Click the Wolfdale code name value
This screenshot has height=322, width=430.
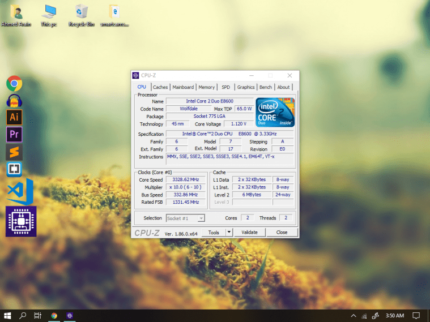[189, 109]
